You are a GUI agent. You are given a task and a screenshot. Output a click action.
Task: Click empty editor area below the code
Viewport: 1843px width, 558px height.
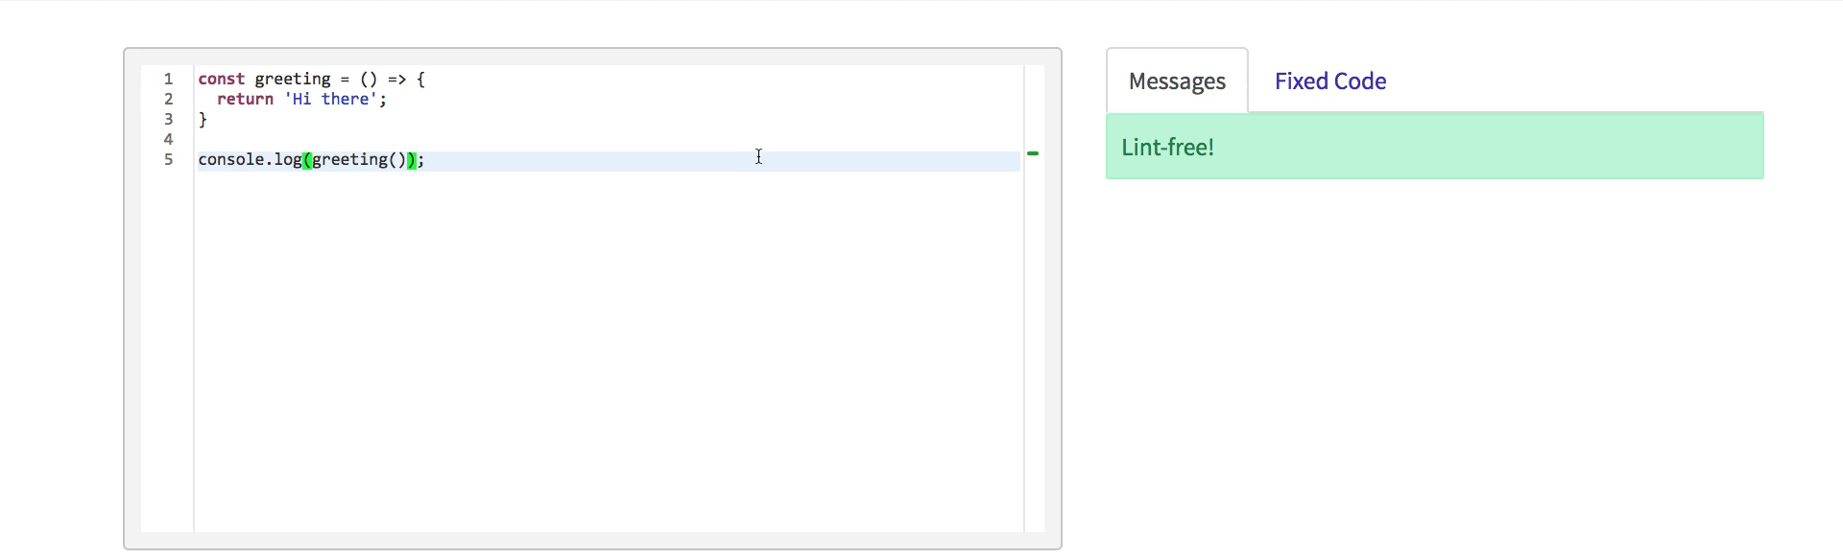pos(609,350)
